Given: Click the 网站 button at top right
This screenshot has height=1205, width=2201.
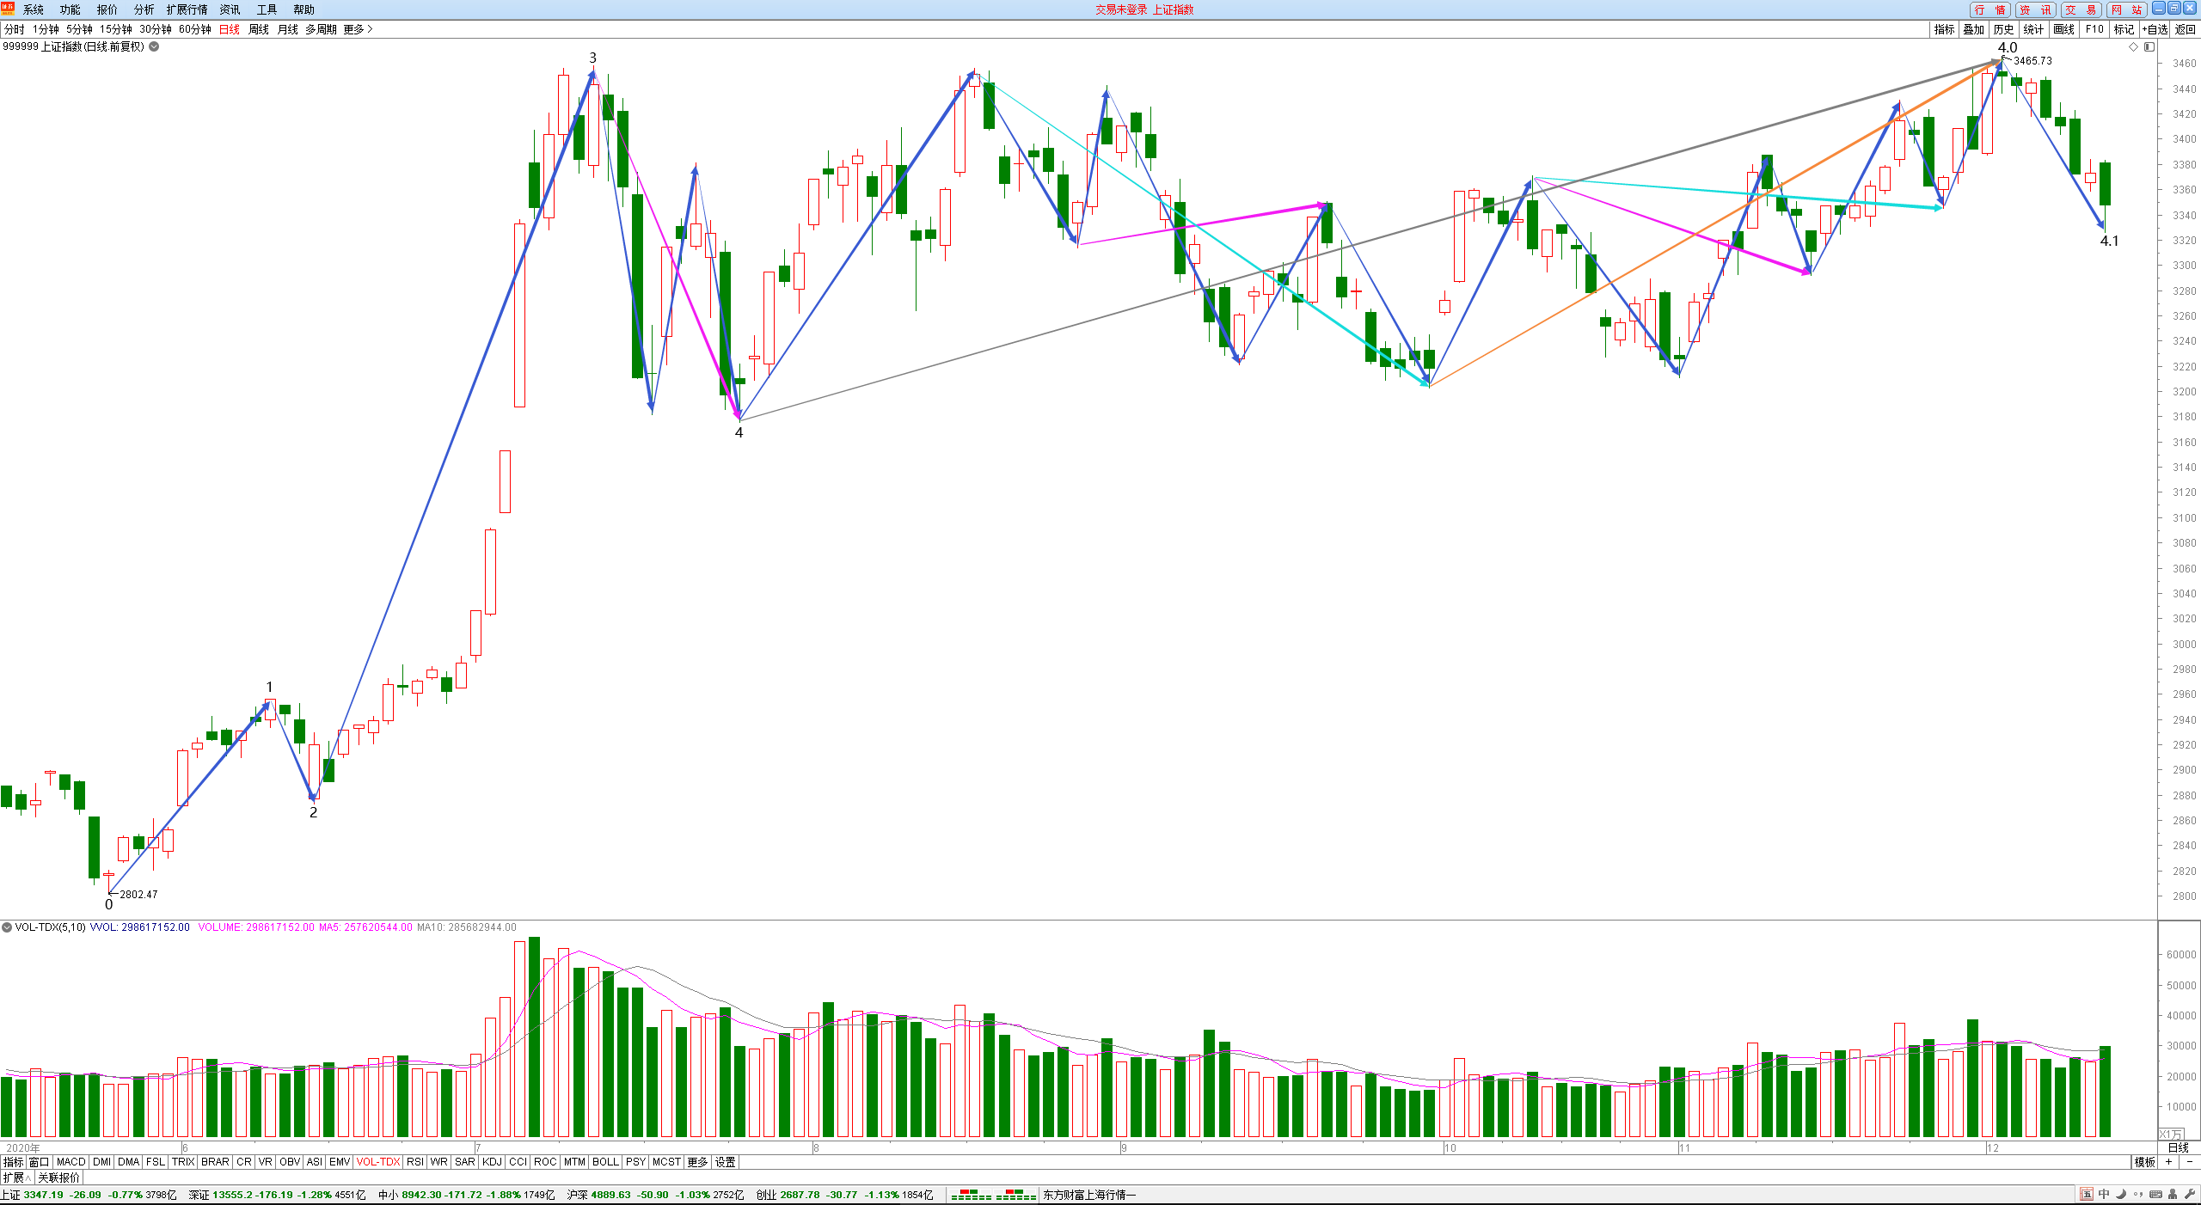Looking at the screenshot, I should [2126, 9].
